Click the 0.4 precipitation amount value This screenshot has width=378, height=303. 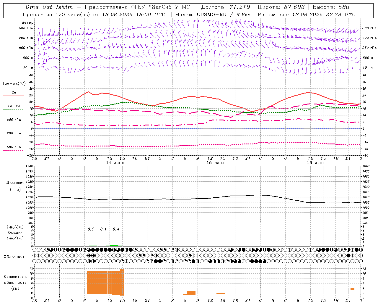(x=116, y=229)
